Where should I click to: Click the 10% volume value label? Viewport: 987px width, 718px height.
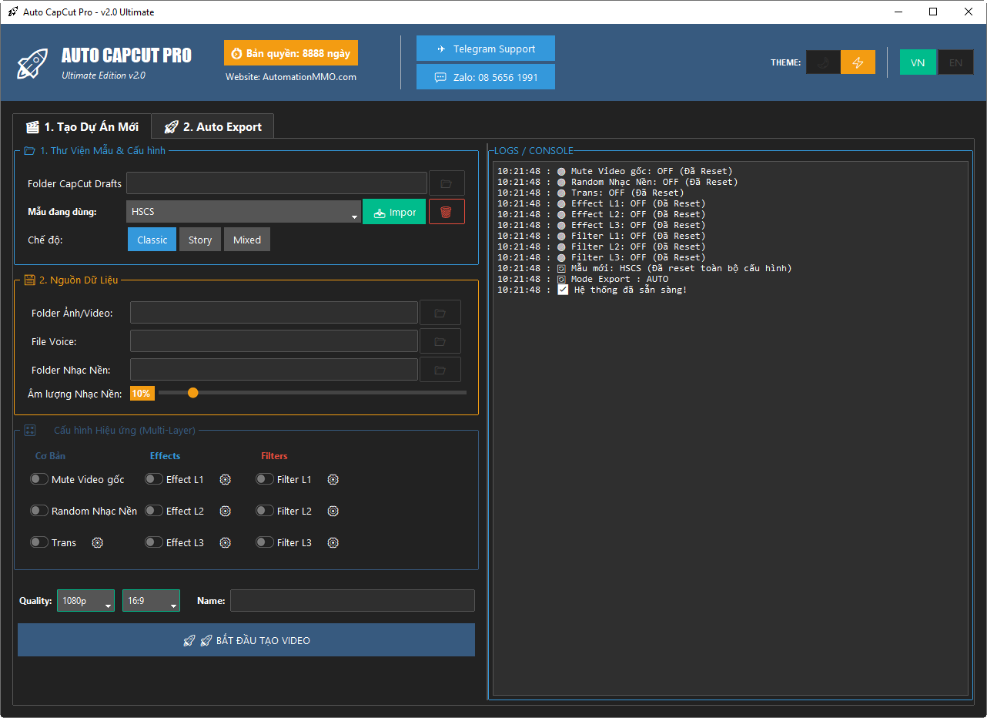pyautogui.click(x=142, y=393)
